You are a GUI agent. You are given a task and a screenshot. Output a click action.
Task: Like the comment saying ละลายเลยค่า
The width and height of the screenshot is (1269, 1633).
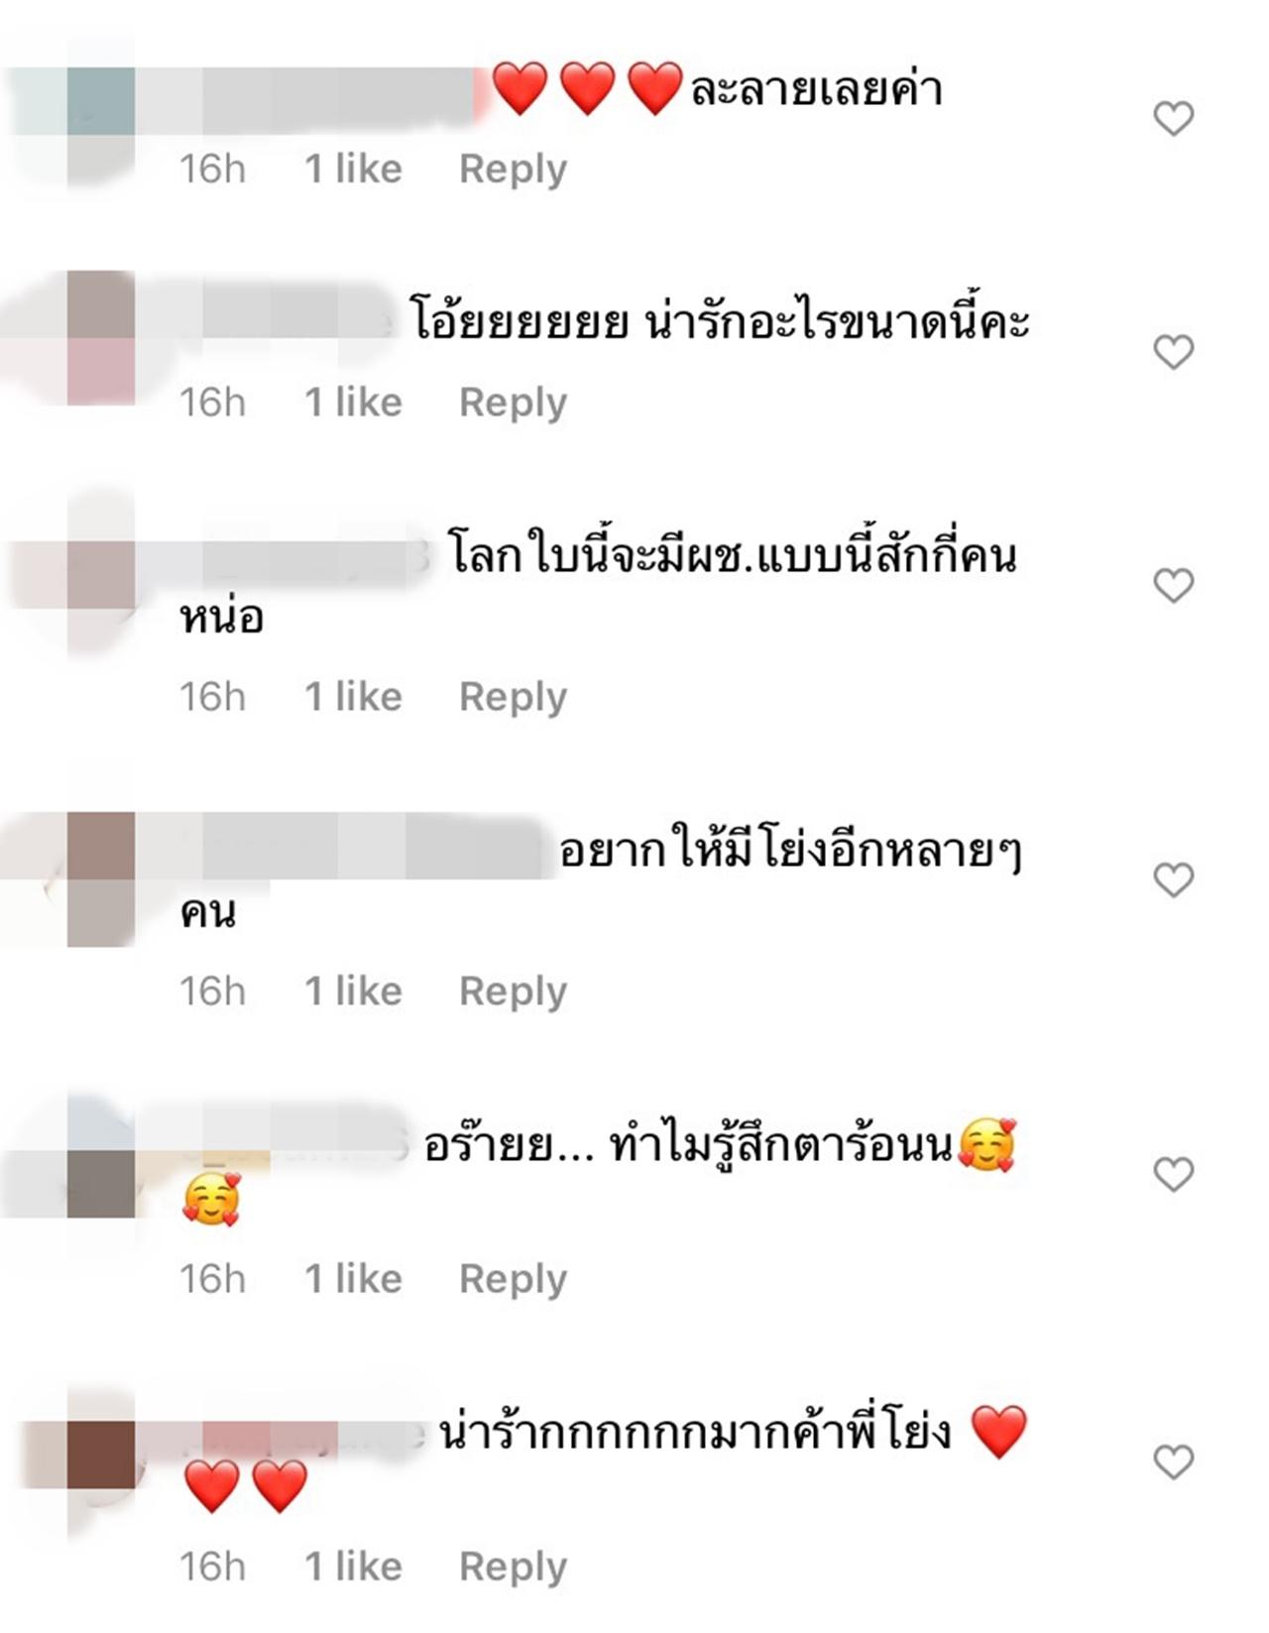coord(1173,119)
